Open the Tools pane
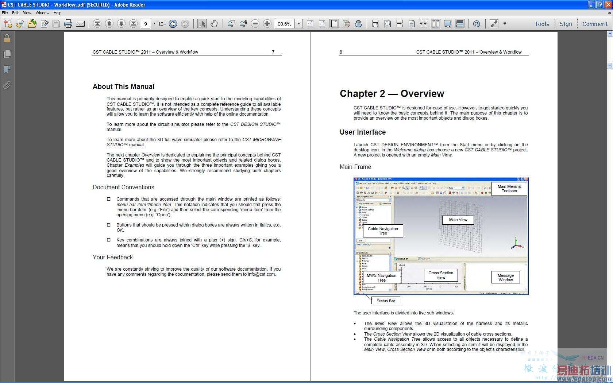The width and height of the screenshot is (613, 383). 542,24
